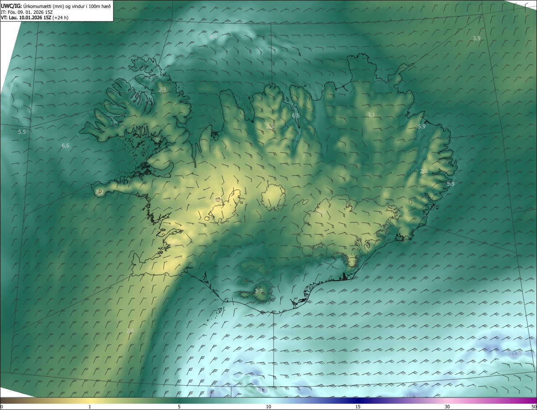Click the 5.5 value label

point(22,132)
